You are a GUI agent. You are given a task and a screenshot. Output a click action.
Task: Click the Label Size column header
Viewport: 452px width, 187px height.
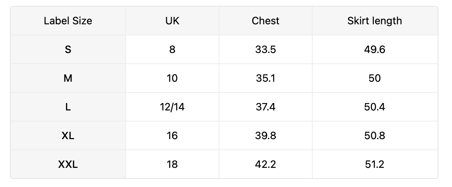(68, 21)
